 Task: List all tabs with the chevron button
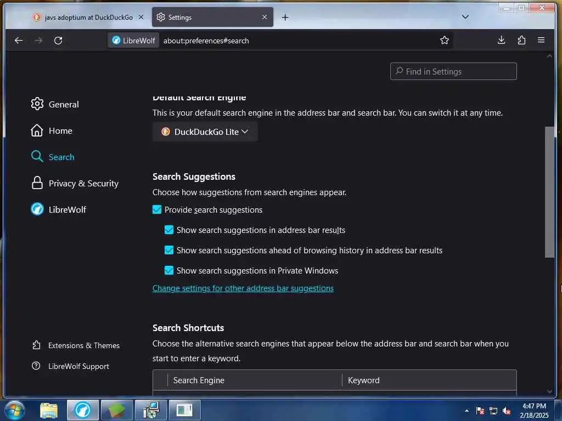(465, 17)
